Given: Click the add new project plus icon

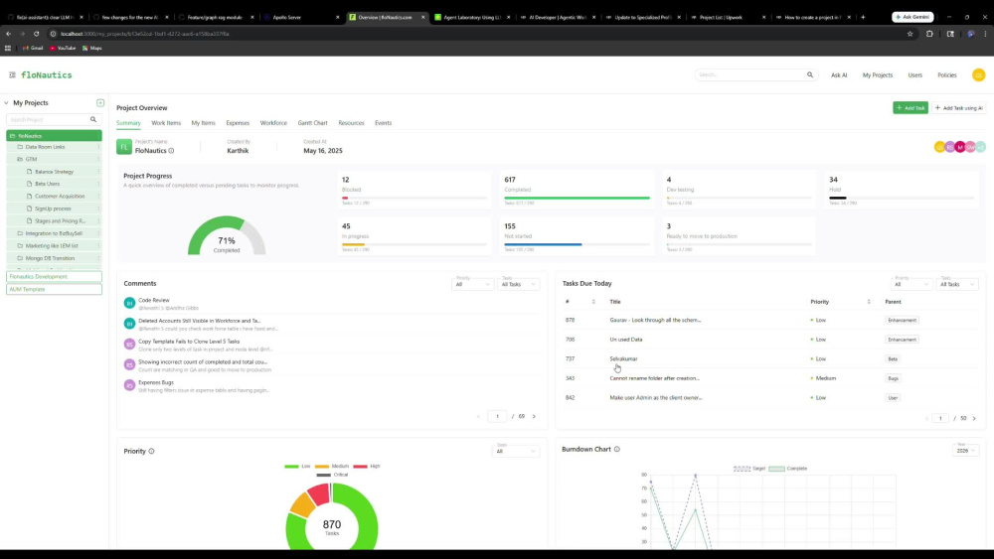Looking at the screenshot, I should coord(100,102).
